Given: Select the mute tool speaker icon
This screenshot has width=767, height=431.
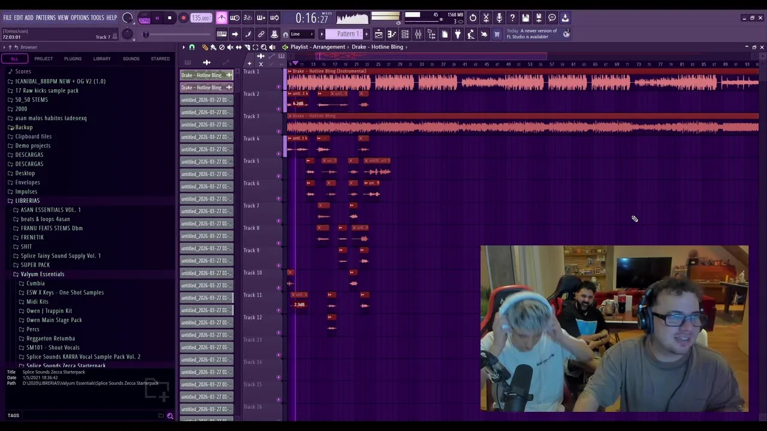Looking at the screenshot, I should pos(230,47).
